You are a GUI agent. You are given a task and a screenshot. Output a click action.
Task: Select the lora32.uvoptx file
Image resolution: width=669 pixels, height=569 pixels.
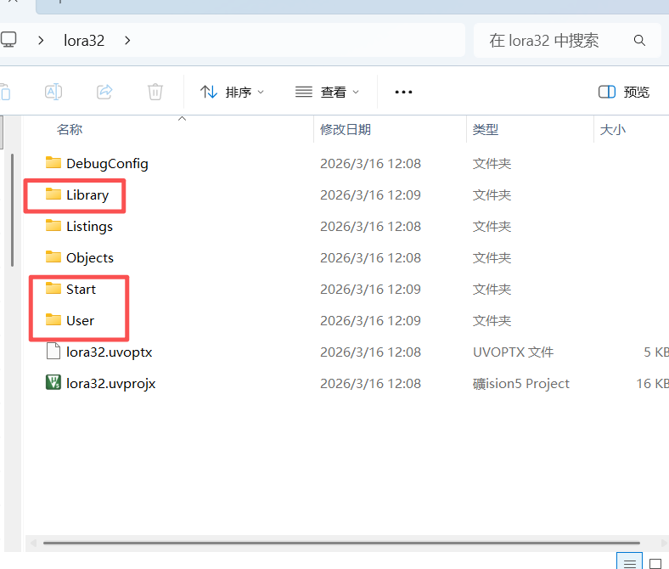110,352
